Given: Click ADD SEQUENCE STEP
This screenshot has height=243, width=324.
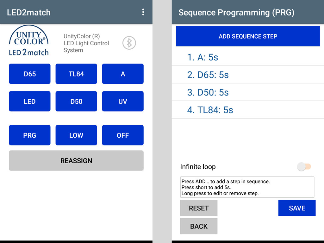Looking at the screenshot, I should coord(248,36).
